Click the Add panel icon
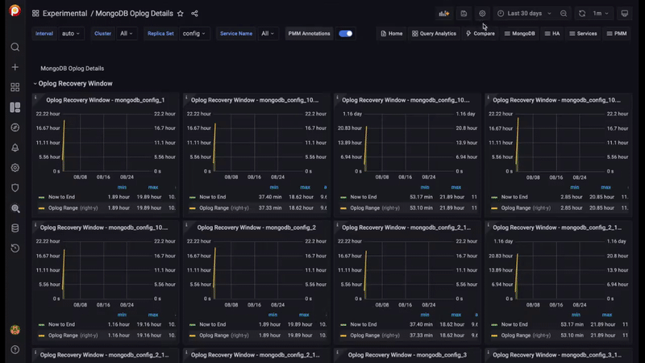Image resolution: width=645 pixels, height=363 pixels. pyautogui.click(x=443, y=14)
